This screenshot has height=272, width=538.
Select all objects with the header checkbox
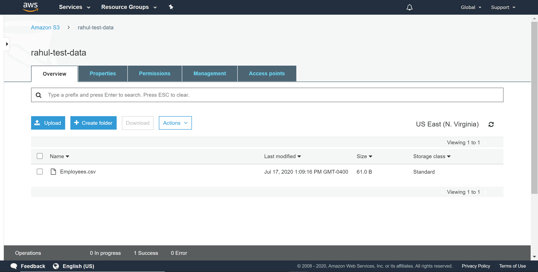[x=40, y=156]
